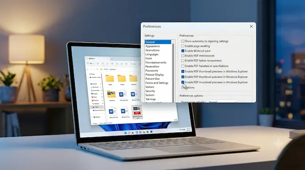This screenshot has height=170, width=305.
Task: Click the Settings list vertical scrollbar
Action: pos(173,73)
